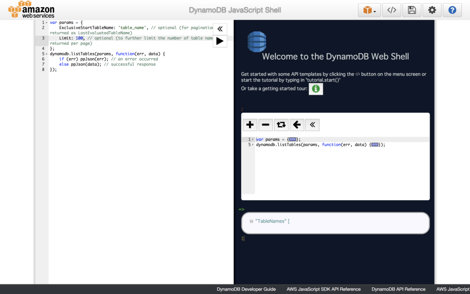Expand folded params object placeholder
Screen dimensions: 470x294
pyautogui.click(x=292, y=140)
